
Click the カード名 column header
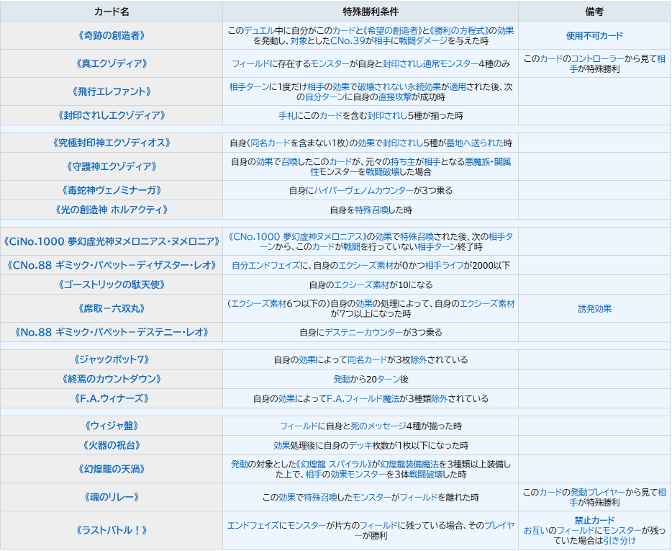click(111, 12)
